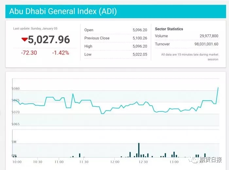Click the -72.30 point change value
229x170 pixels.
click(29, 53)
